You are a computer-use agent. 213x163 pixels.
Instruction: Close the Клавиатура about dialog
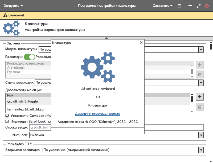tap(141, 43)
